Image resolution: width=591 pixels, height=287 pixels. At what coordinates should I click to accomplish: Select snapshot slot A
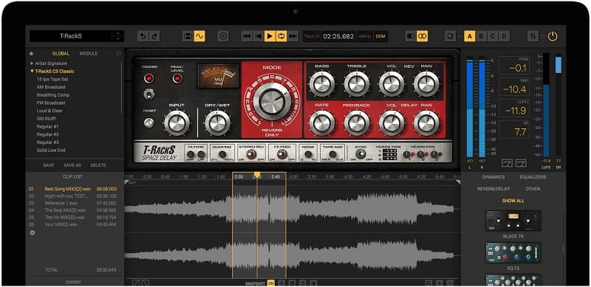click(469, 36)
